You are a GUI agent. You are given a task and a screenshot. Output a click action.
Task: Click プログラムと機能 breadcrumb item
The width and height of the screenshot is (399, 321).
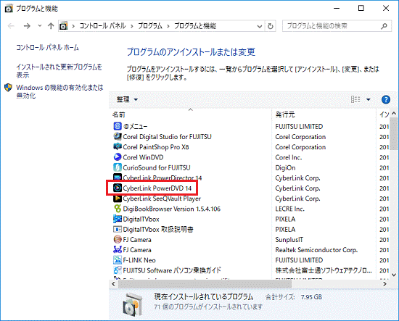(x=195, y=26)
